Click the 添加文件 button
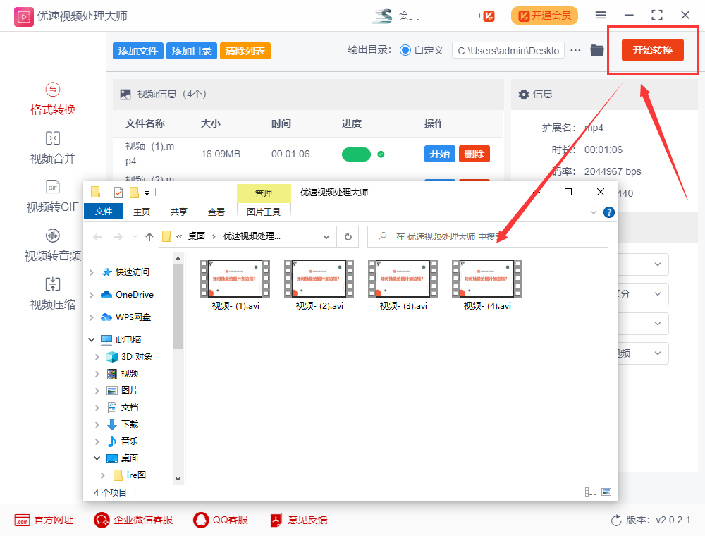This screenshot has height=536, width=705. click(x=137, y=51)
